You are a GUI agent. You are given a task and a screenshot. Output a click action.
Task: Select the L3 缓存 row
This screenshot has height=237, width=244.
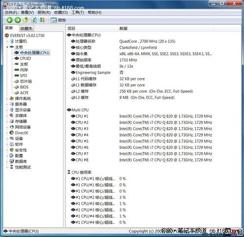[123, 98]
